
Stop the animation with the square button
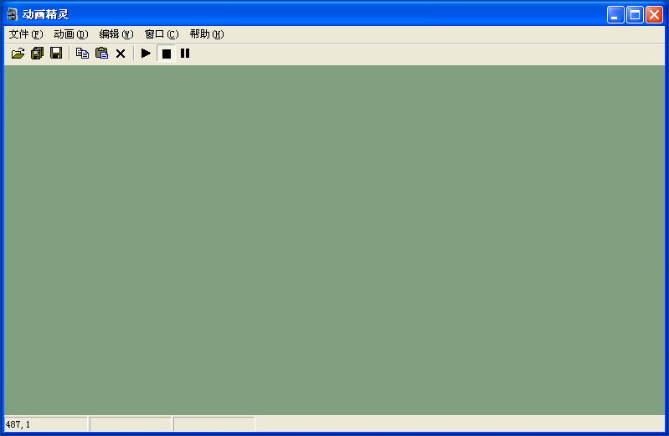[167, 54]
